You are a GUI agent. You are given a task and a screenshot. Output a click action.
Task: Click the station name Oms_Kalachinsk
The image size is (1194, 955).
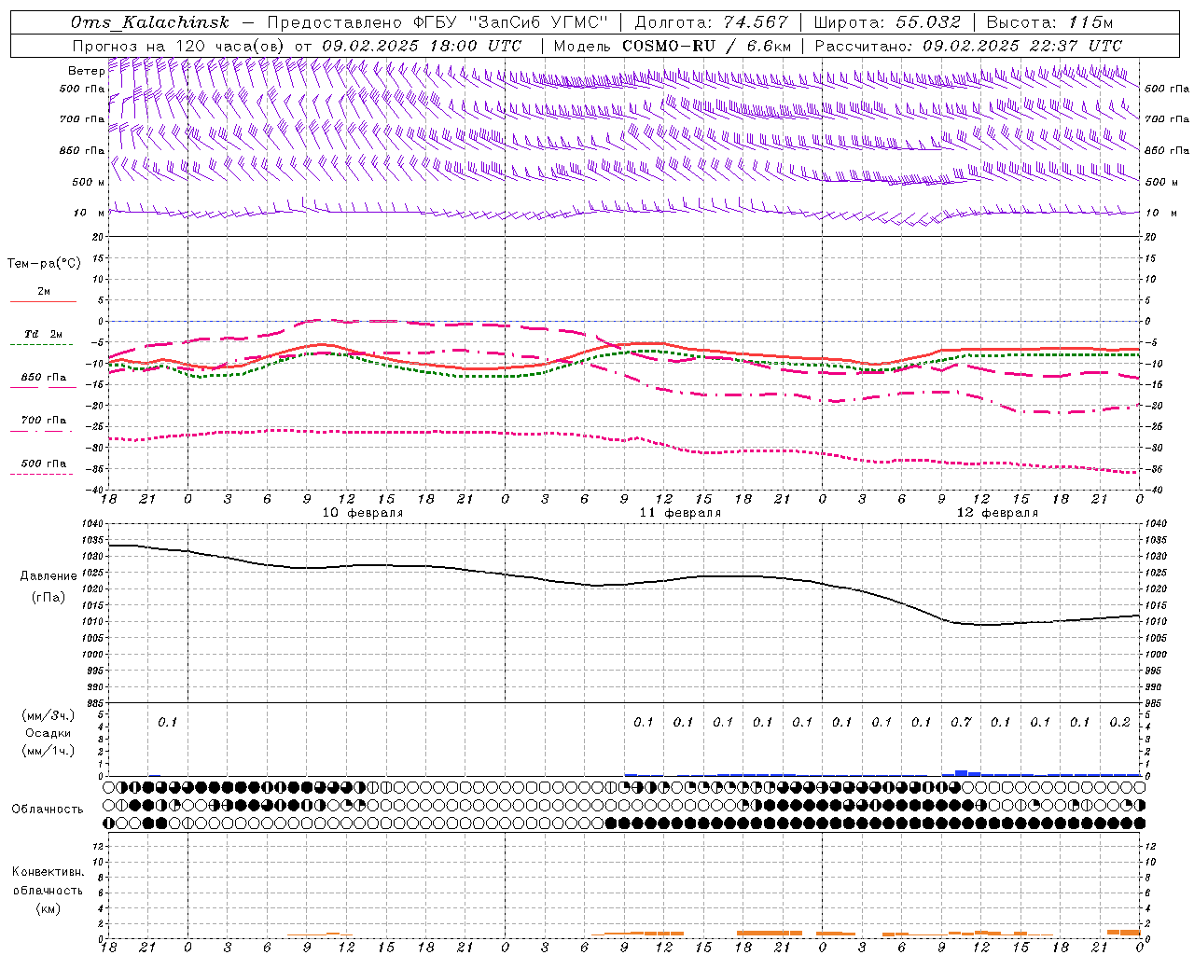[x=150, y=22]
